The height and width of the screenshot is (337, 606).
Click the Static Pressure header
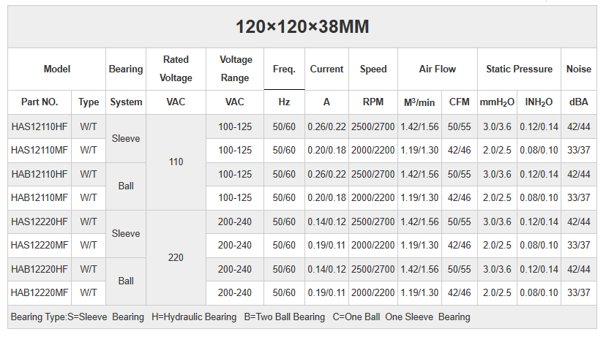[519, 69]
